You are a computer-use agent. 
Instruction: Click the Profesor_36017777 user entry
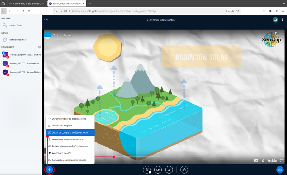[x=22, y=55]
